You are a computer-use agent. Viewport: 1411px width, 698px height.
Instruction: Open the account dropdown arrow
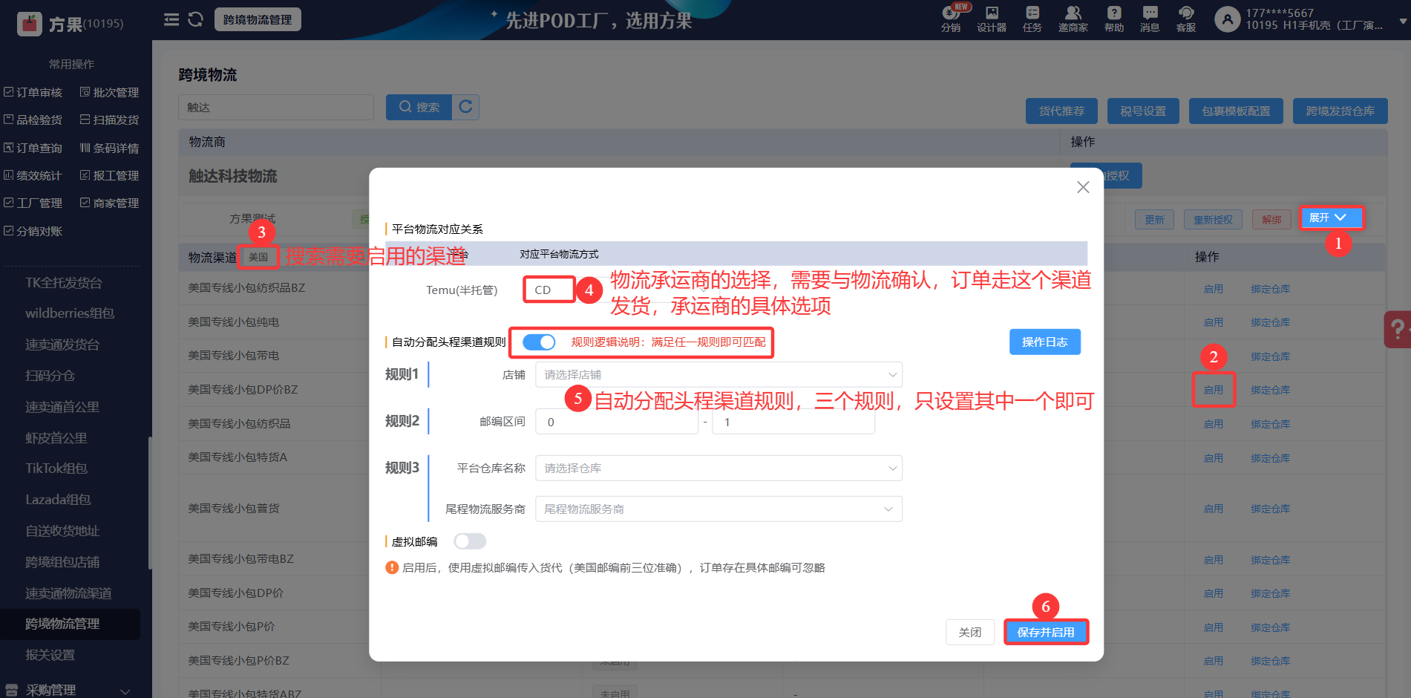point(1403,22)
